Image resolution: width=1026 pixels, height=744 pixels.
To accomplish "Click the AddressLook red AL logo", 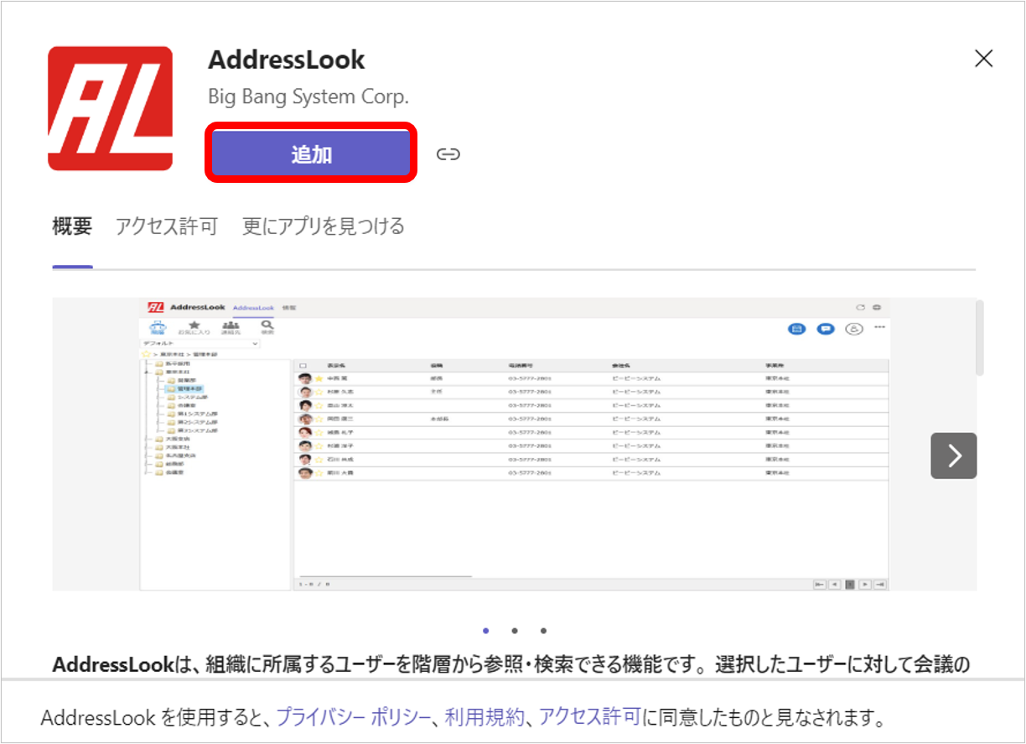I will click(x=110, y=108).
